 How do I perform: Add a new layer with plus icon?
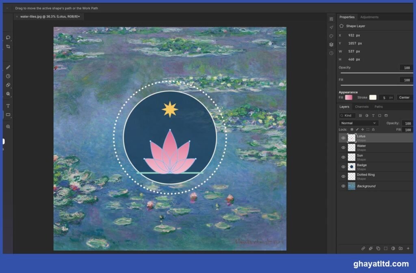(408, 248)
